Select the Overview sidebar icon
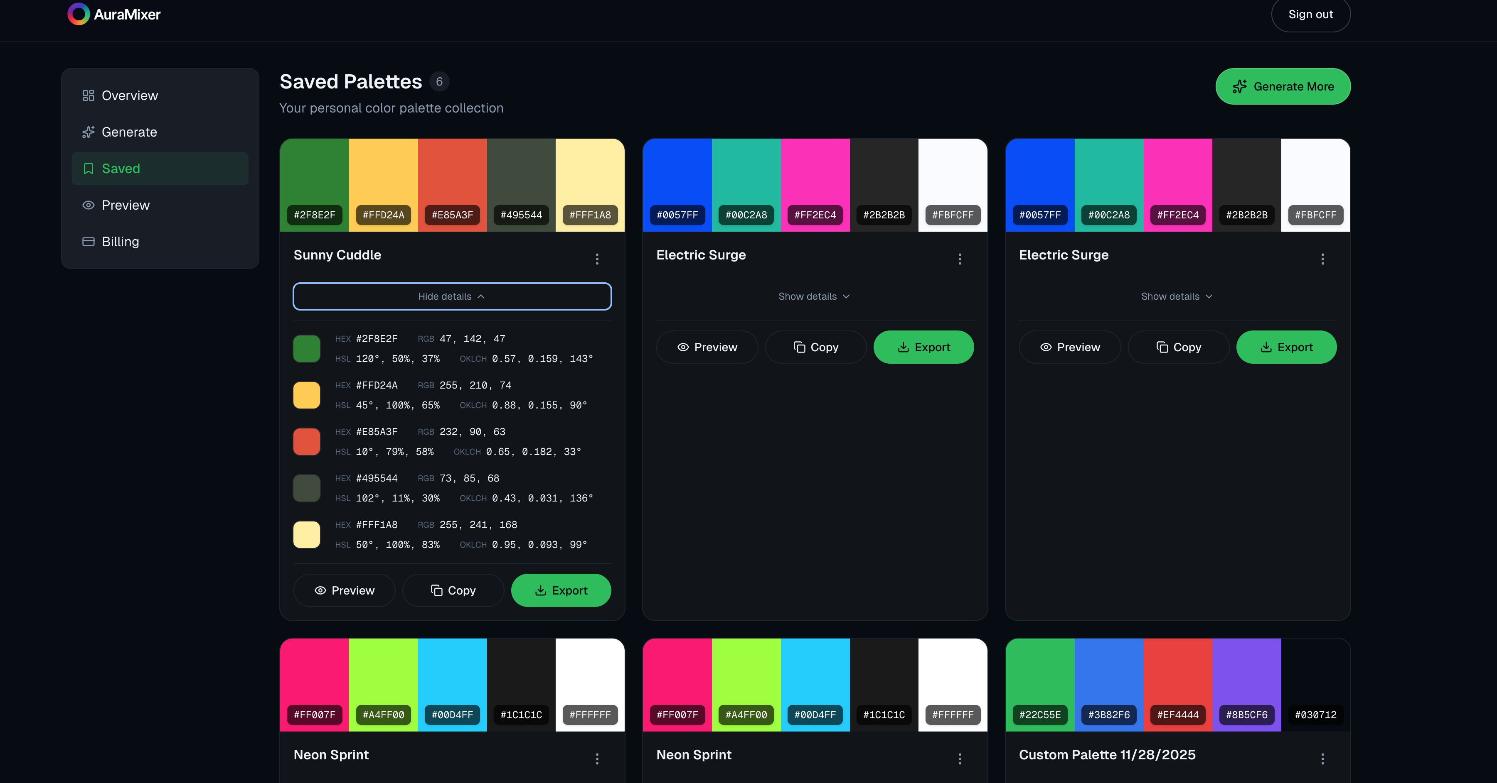This screenshot has height=783, width=1497. 89,95
